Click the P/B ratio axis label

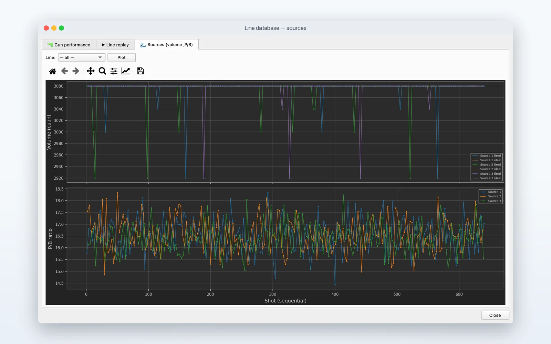point(50,239)
